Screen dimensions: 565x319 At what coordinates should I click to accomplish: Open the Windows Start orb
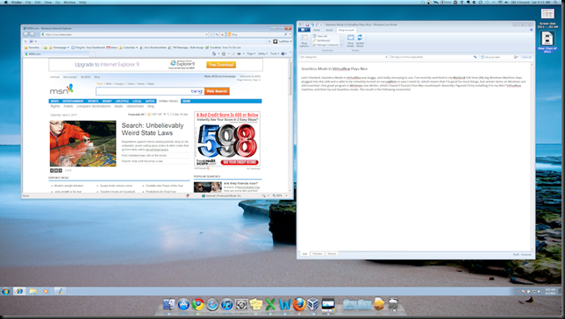[6, 291]
